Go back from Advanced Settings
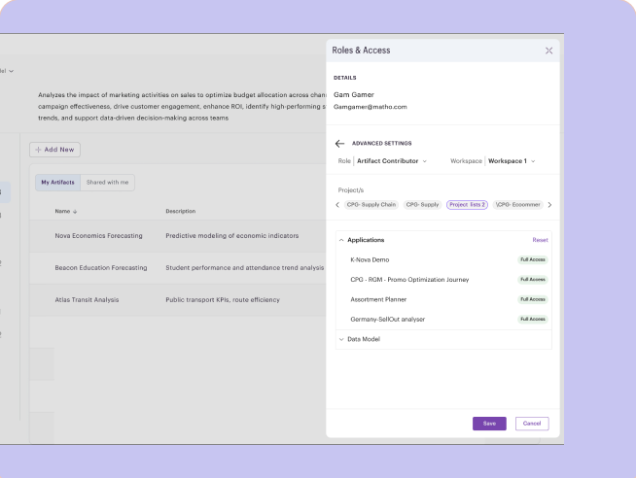Image resolution: width=636 pixels, height=478 pixels. pos(339,144)
